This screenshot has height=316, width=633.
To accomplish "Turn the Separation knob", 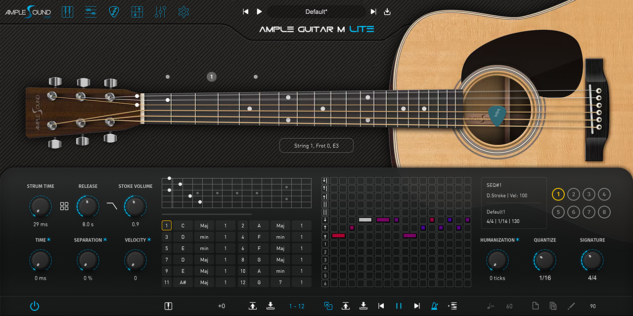I will click(x=88, y=260).
